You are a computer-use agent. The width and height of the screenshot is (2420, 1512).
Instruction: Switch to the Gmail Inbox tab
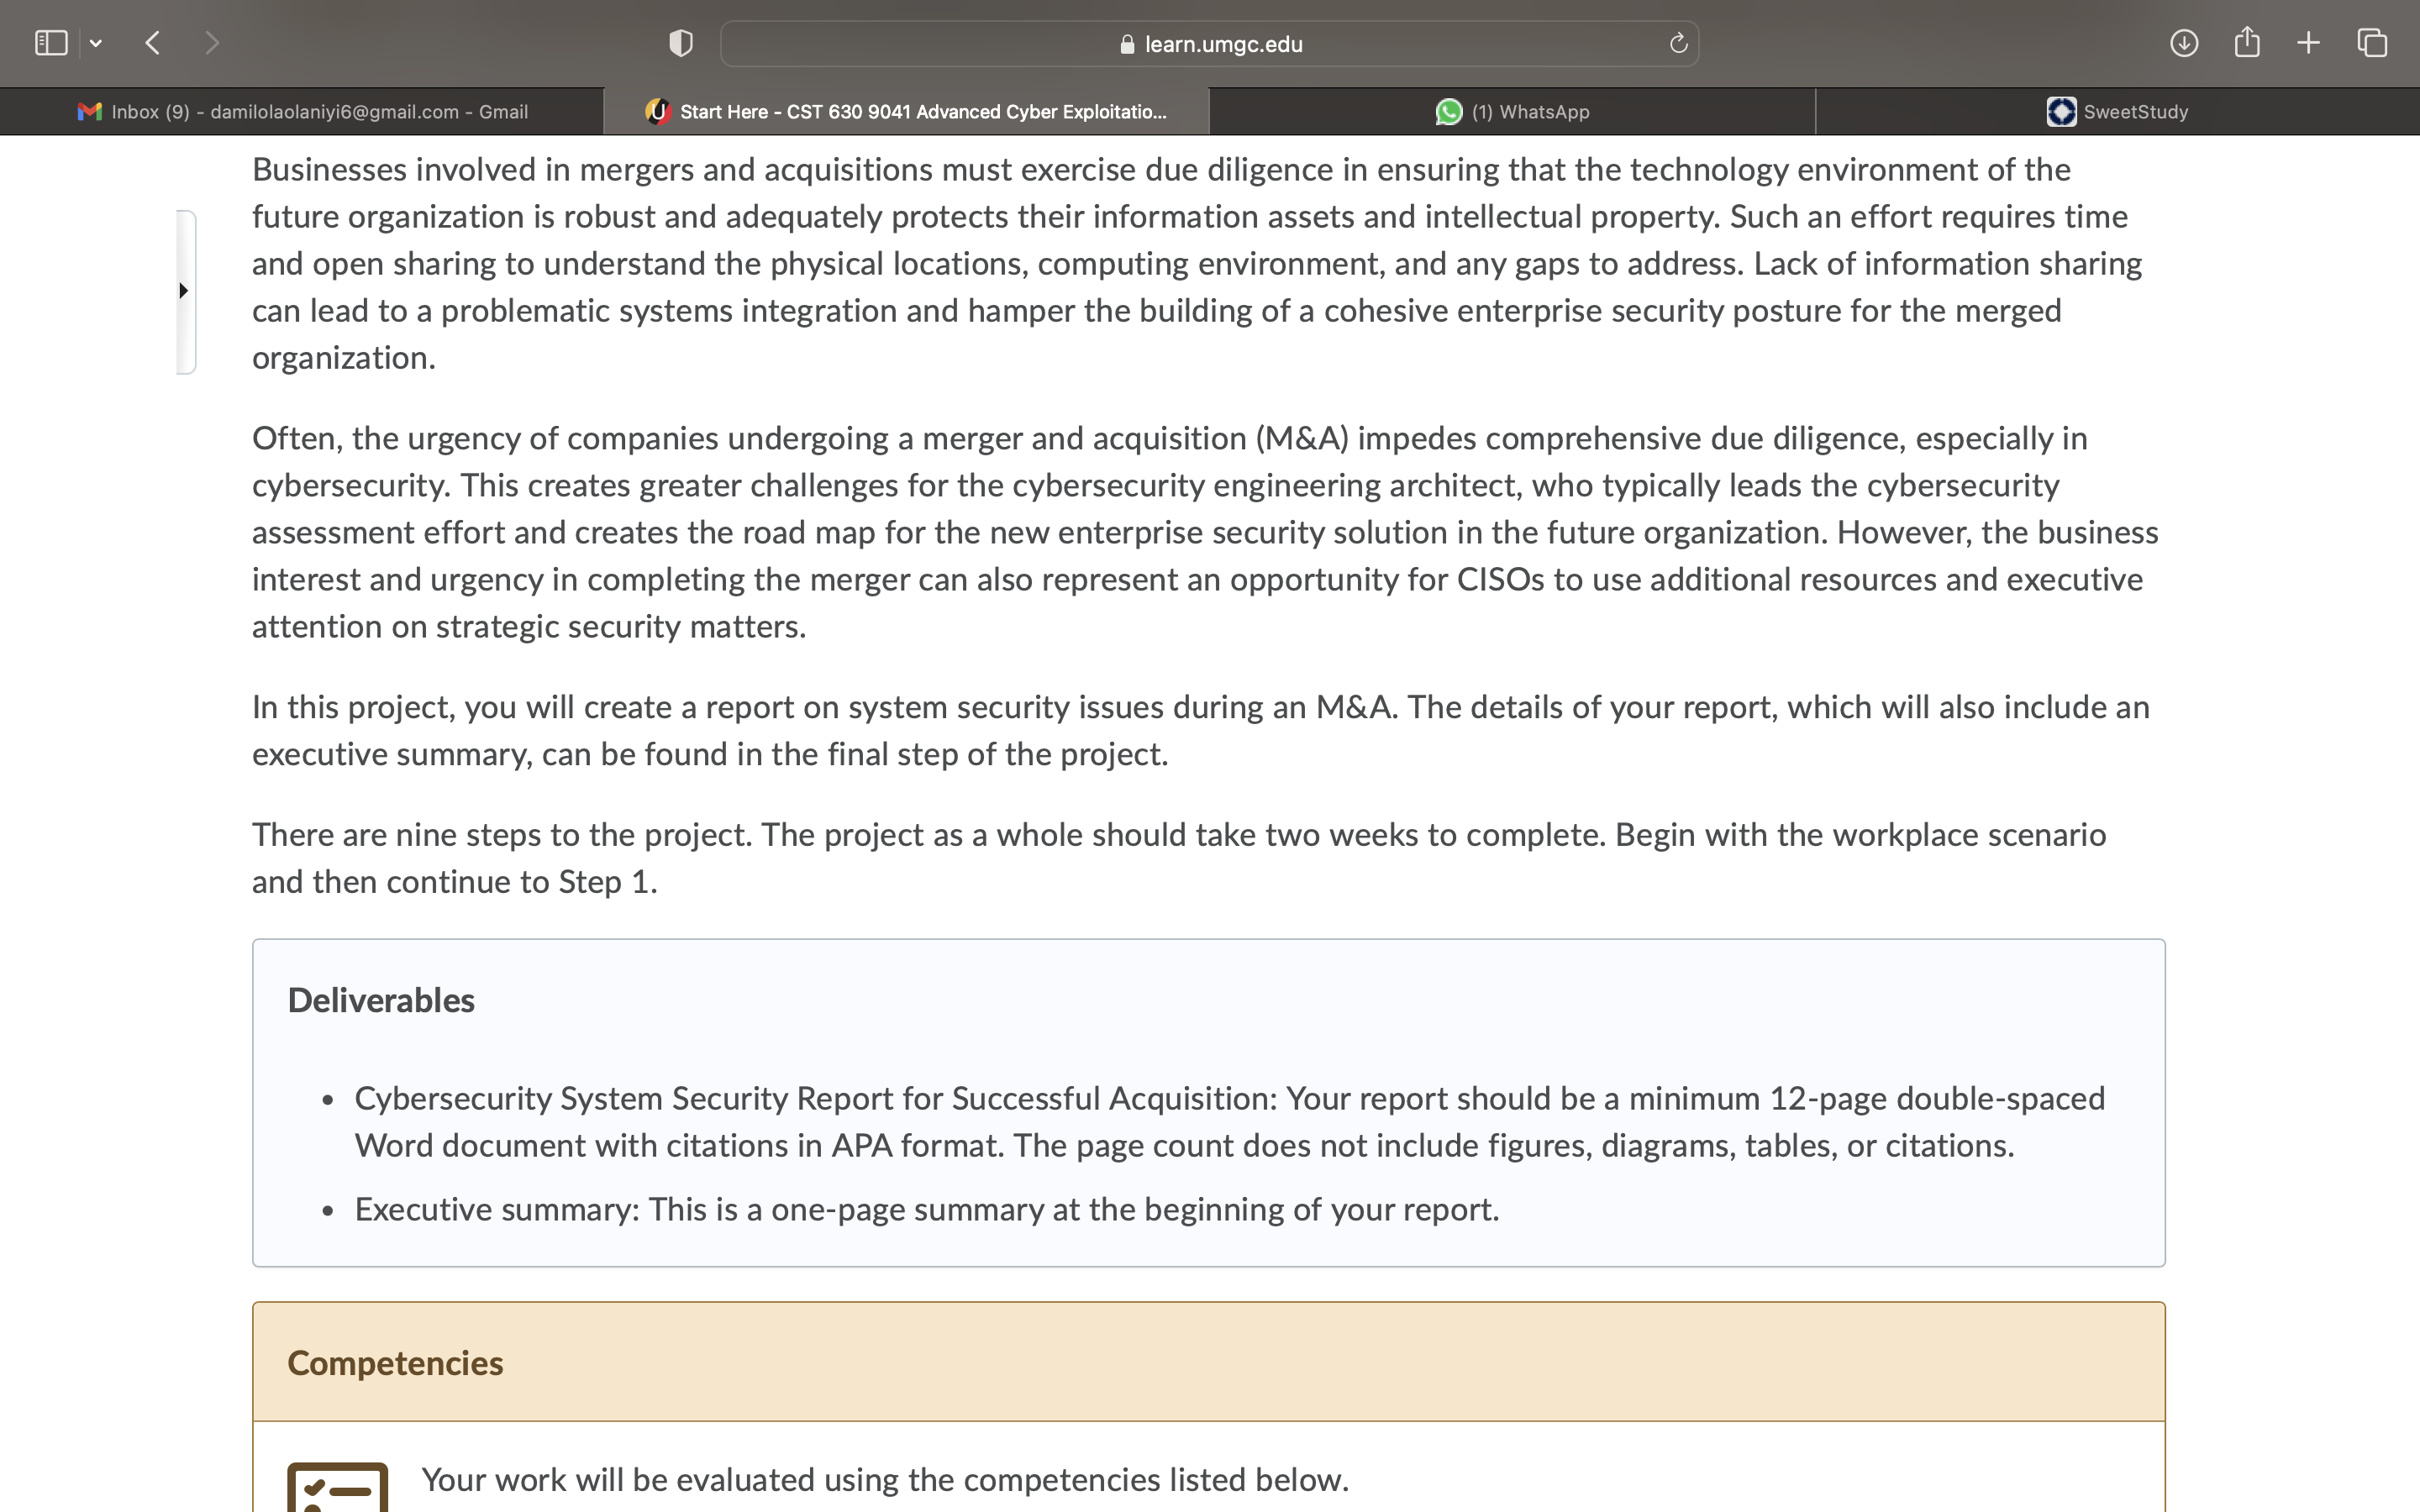pyautogui.click(x=302, y=112)
